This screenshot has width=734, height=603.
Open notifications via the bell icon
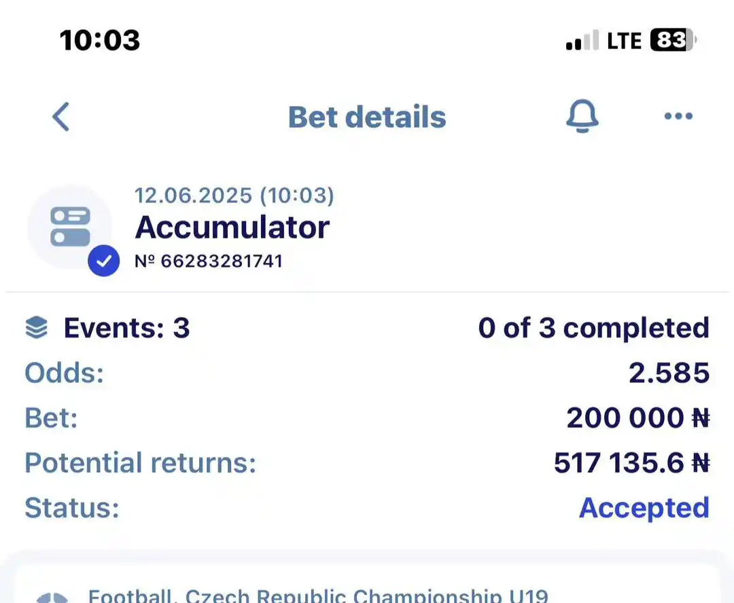coord(582,116)
